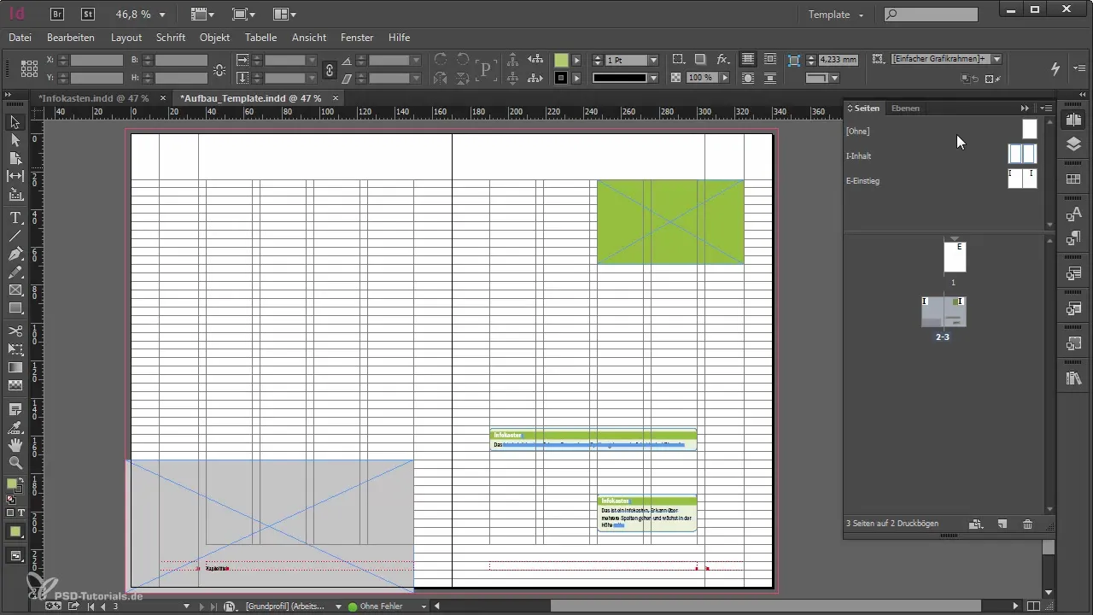Select page 1 thumbnail in Seiten panel
1093x615 pixels.
pos(955,257)
